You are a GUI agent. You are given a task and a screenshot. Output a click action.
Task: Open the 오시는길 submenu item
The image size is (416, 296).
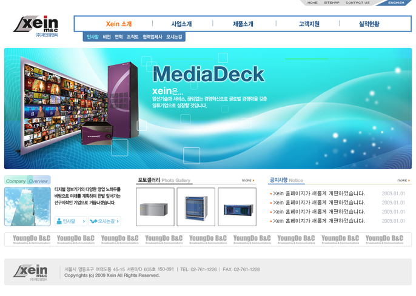[x=174, y=37]
